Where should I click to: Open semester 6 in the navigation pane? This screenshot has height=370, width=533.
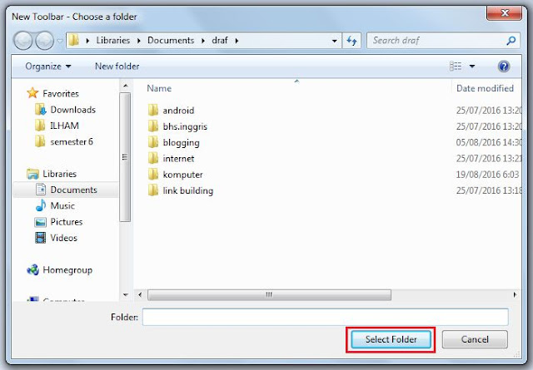(x=72, y=141)
